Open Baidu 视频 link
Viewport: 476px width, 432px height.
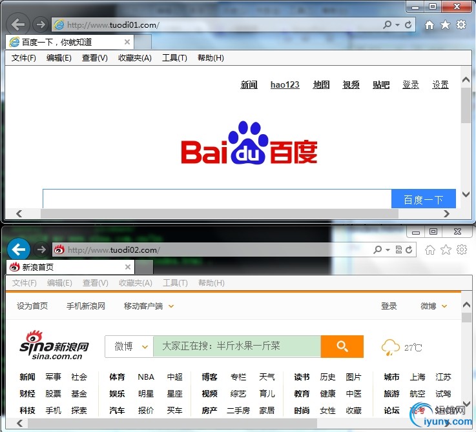coord(351,84)
